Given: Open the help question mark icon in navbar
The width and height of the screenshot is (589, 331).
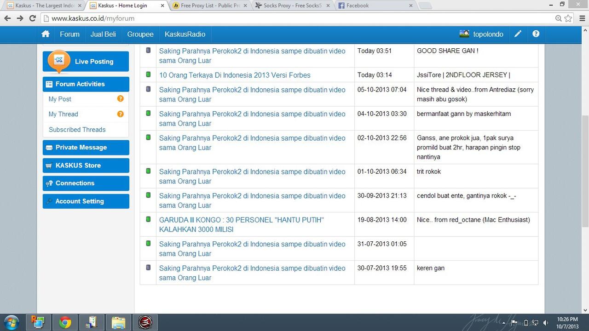Looking at the screenshot, I should pyautogui.click(x=536, y=34).
